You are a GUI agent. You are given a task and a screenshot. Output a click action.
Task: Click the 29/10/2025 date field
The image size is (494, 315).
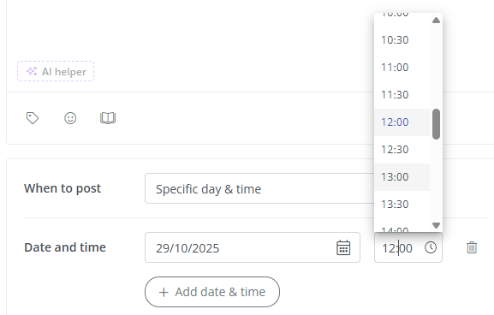click(x=253, y=247)
